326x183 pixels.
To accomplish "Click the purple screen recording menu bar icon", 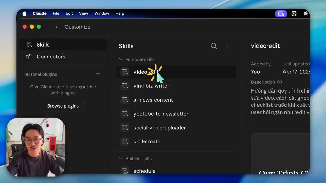I will (281, 14).
